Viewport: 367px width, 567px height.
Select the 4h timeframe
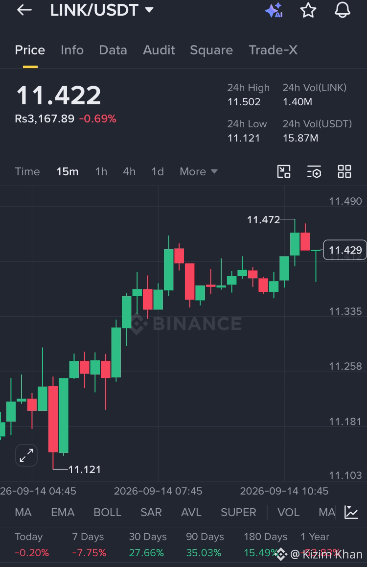tap(129, 171)
